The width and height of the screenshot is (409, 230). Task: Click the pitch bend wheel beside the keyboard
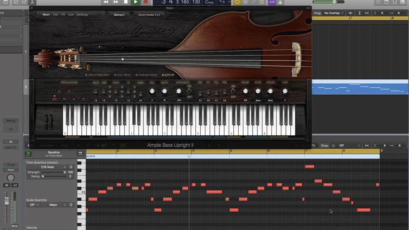coord(47,122)
